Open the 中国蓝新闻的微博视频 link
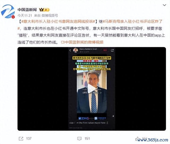Image resolution: width=170 pixels, height=144 pixels. pos(82,42)
